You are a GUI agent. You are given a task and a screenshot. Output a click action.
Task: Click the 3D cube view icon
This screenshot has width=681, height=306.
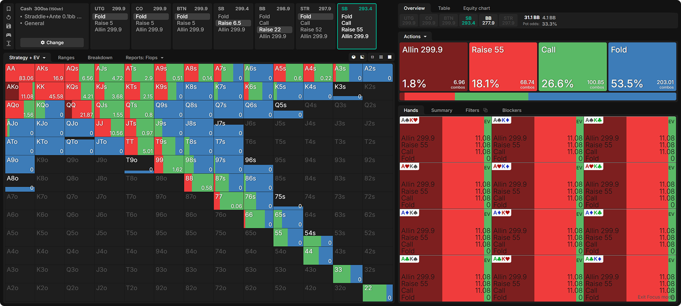click(x=353, y=57)
